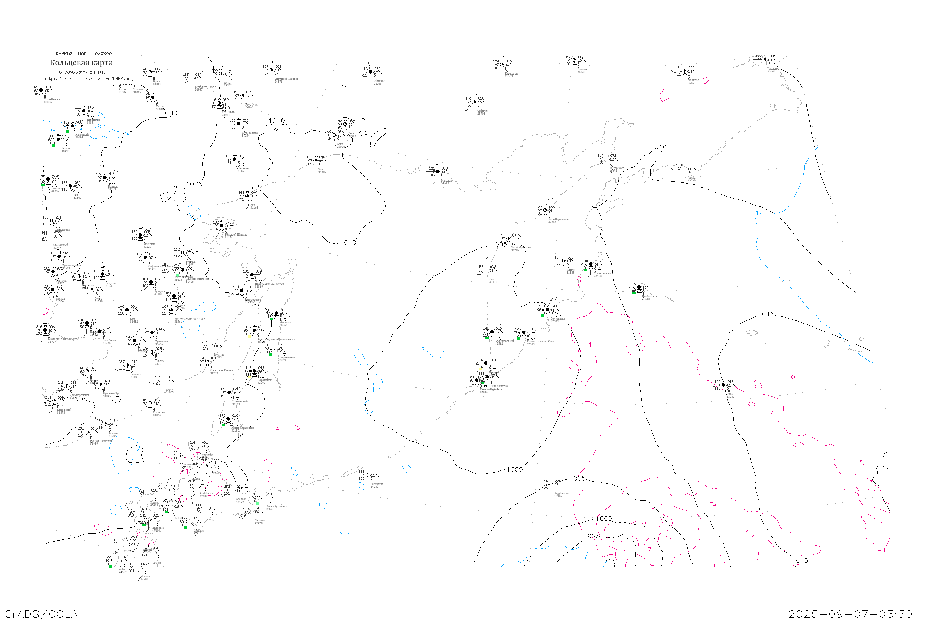Click the 995 isobar label
The image size is (932, 621).
(x=594, y=536)
